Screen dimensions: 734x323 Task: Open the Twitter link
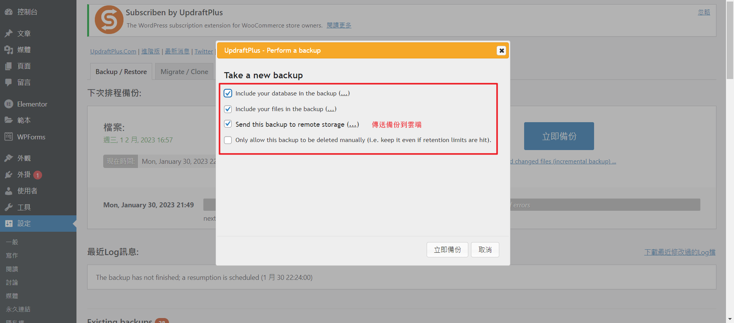204,51
